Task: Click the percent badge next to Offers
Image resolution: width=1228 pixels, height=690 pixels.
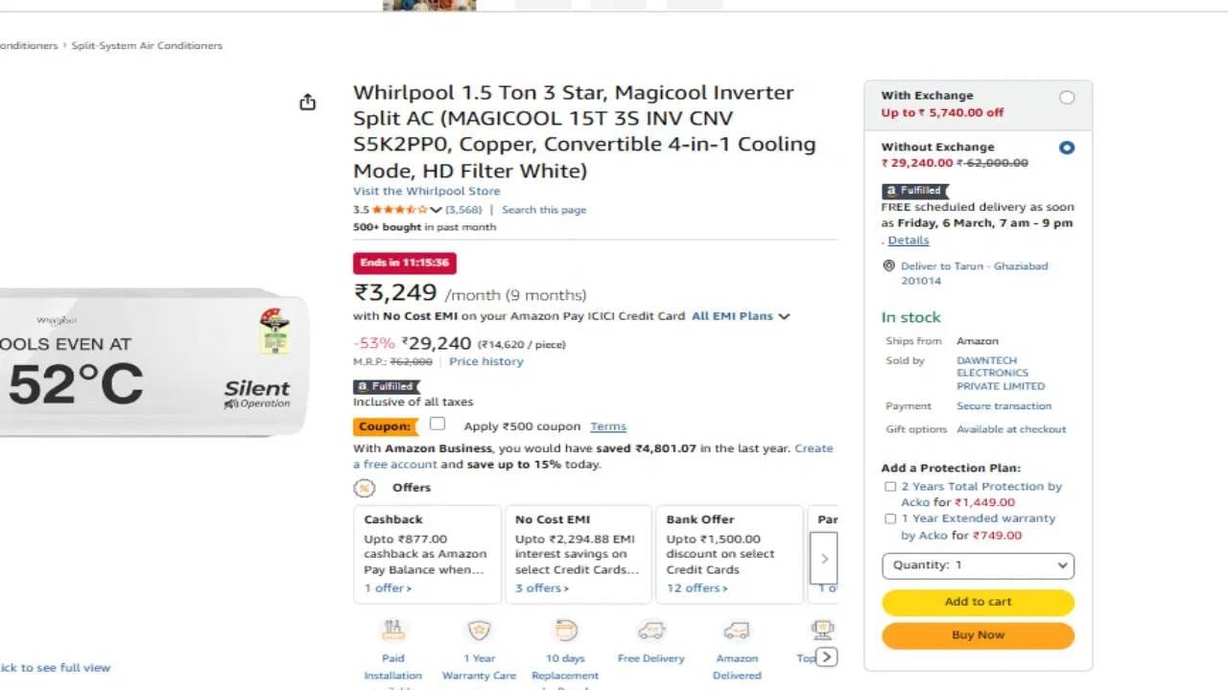Action: [364, 488]
